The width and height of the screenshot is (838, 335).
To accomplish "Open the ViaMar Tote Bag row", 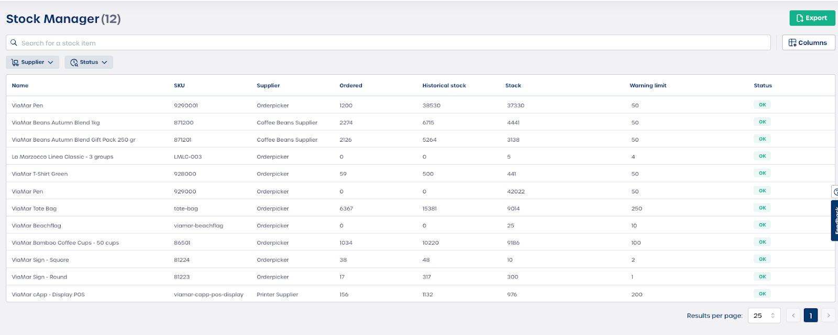I will pos(35,209).
